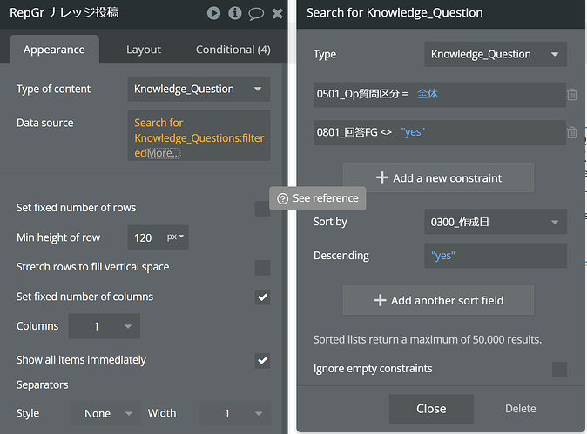Click the Min height of row input field
Image resolution: width=587 pixels, height=434 pixels.
pos(145,237)
